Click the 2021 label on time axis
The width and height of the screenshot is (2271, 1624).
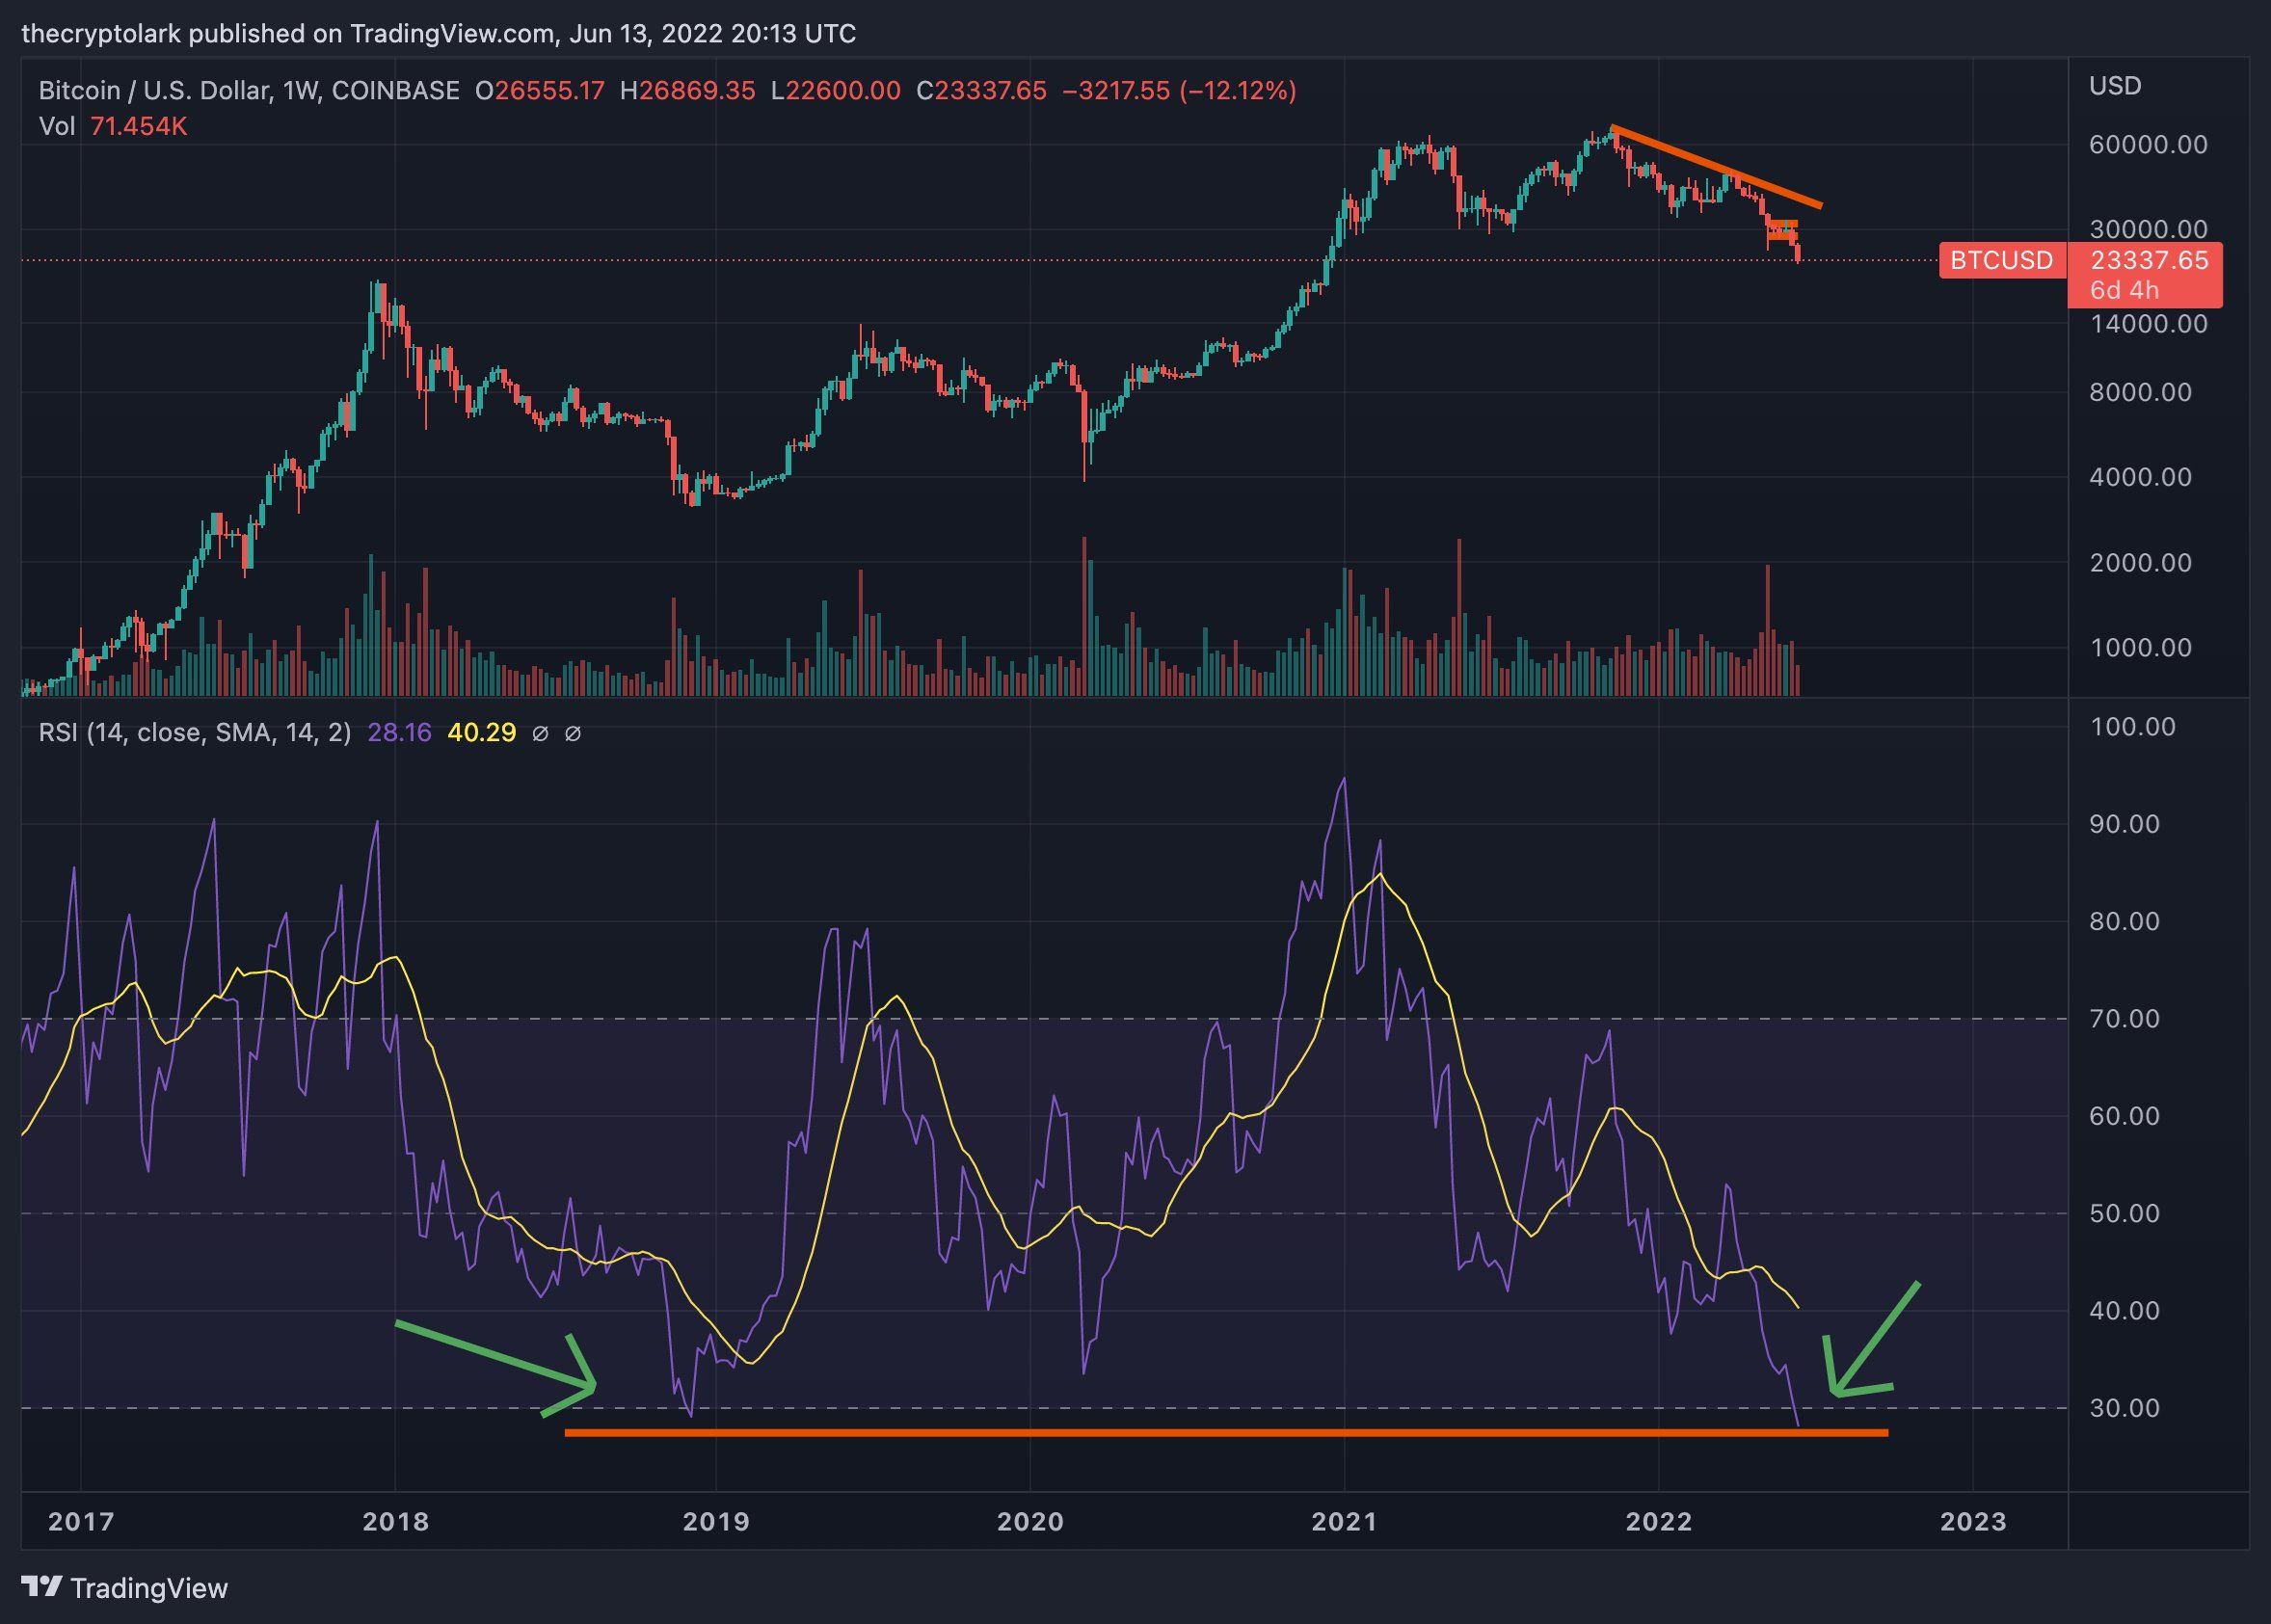1344,1522
